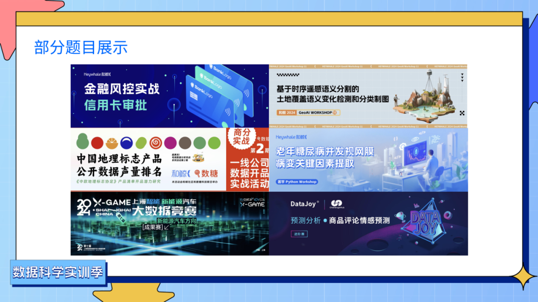Open the 金融风控实战 信用卡审批 banner
The width and height of the screenshot is (538, 302).
169,96
